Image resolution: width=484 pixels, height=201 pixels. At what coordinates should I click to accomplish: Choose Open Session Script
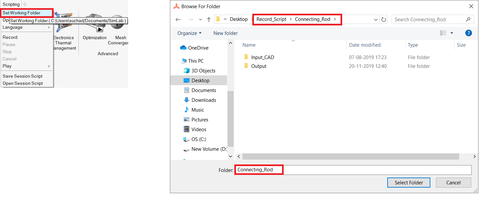click(27, 84)
